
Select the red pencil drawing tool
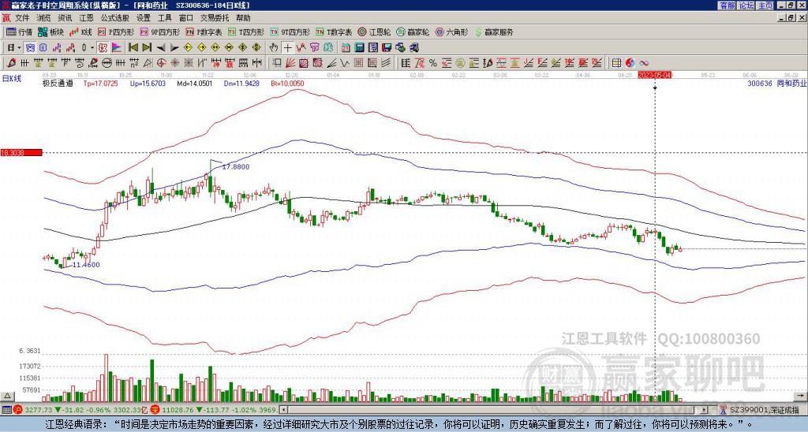coord(11,63)
